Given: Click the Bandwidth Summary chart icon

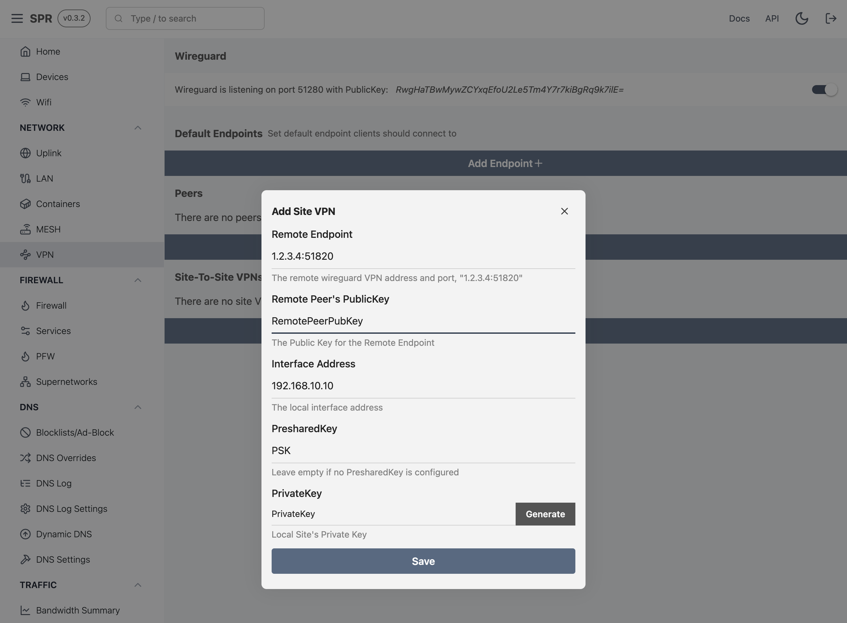Looking at the screenshot, I should pos(25,610).
